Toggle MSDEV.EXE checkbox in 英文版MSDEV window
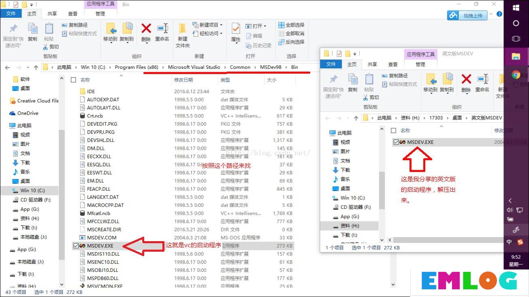The width and height of the screenshot is (529, 297). click(396, 142)
